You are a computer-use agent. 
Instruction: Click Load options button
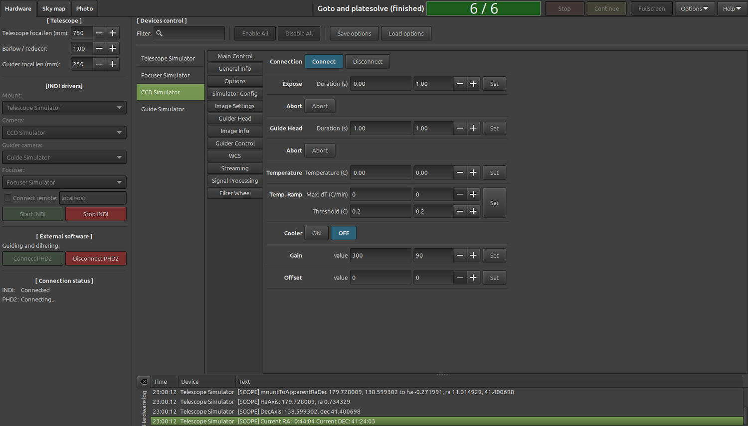(406, 33)
